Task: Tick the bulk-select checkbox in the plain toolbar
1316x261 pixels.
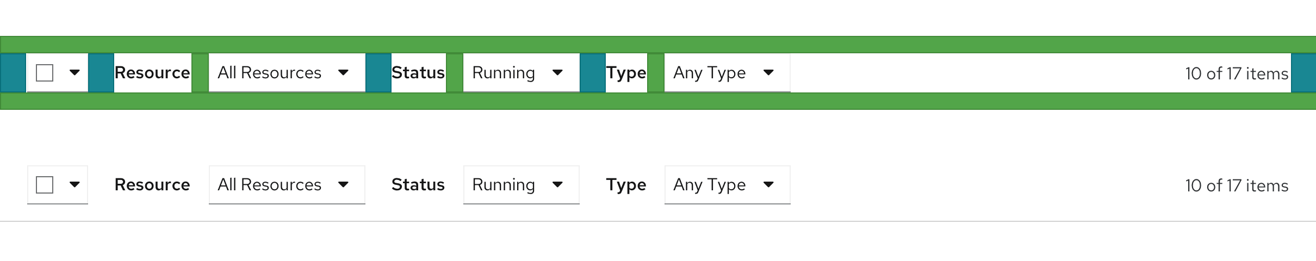Action: pyautogui.click(x=45, y=185)
